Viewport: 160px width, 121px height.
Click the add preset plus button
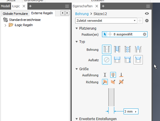140,21
